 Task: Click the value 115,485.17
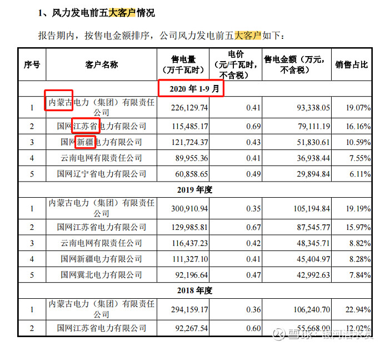coord(190,127)
